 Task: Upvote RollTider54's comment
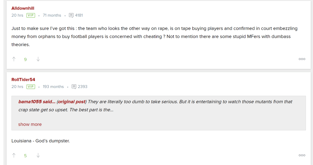pyautogui.click(x=14, y=155)
